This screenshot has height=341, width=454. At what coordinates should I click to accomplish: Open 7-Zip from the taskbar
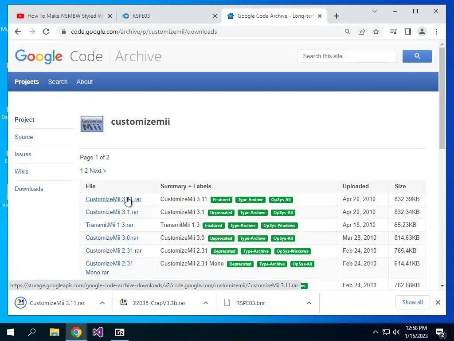tap(120, 332)
